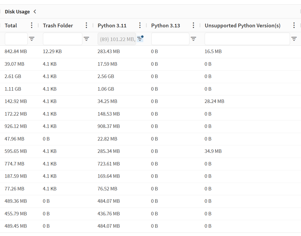Sort by Python 3.11 column header

click(112, 25)
